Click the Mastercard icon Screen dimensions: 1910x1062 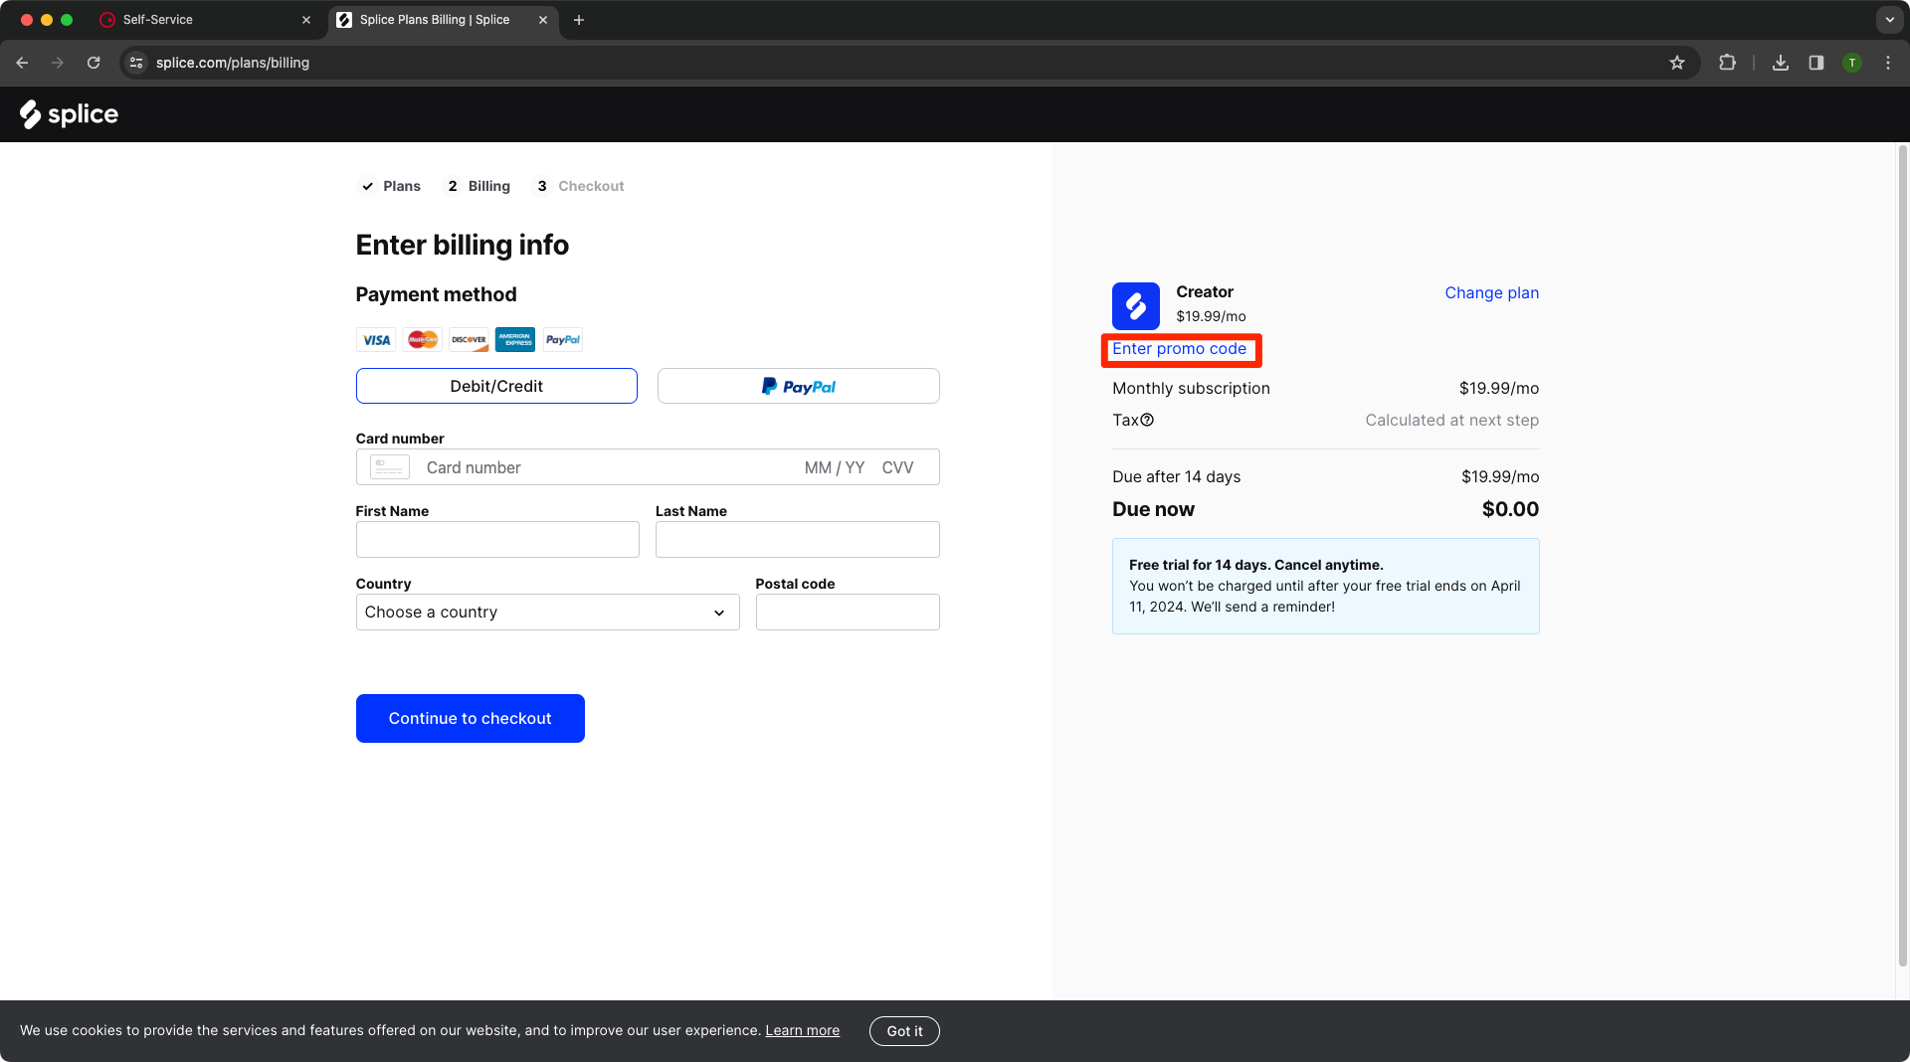(x=423, y=340)
